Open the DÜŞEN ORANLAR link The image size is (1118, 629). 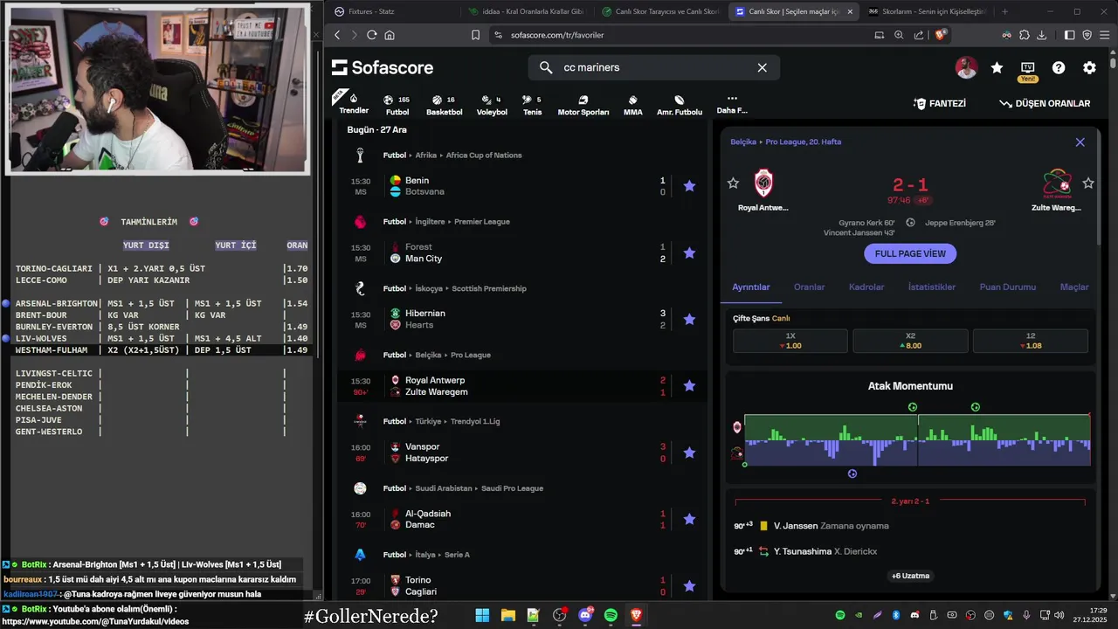tap(1046, 103)
